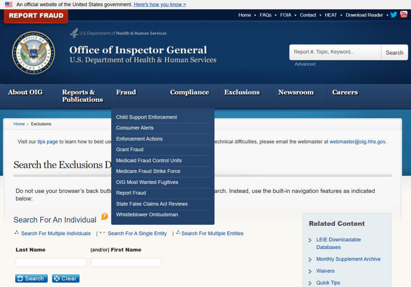
Task: Click Office of Inspector General title
Action: [x=138, y=50]
